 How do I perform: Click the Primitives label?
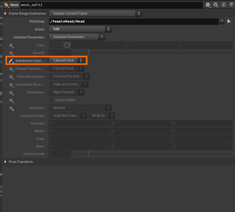coord(37,21)
